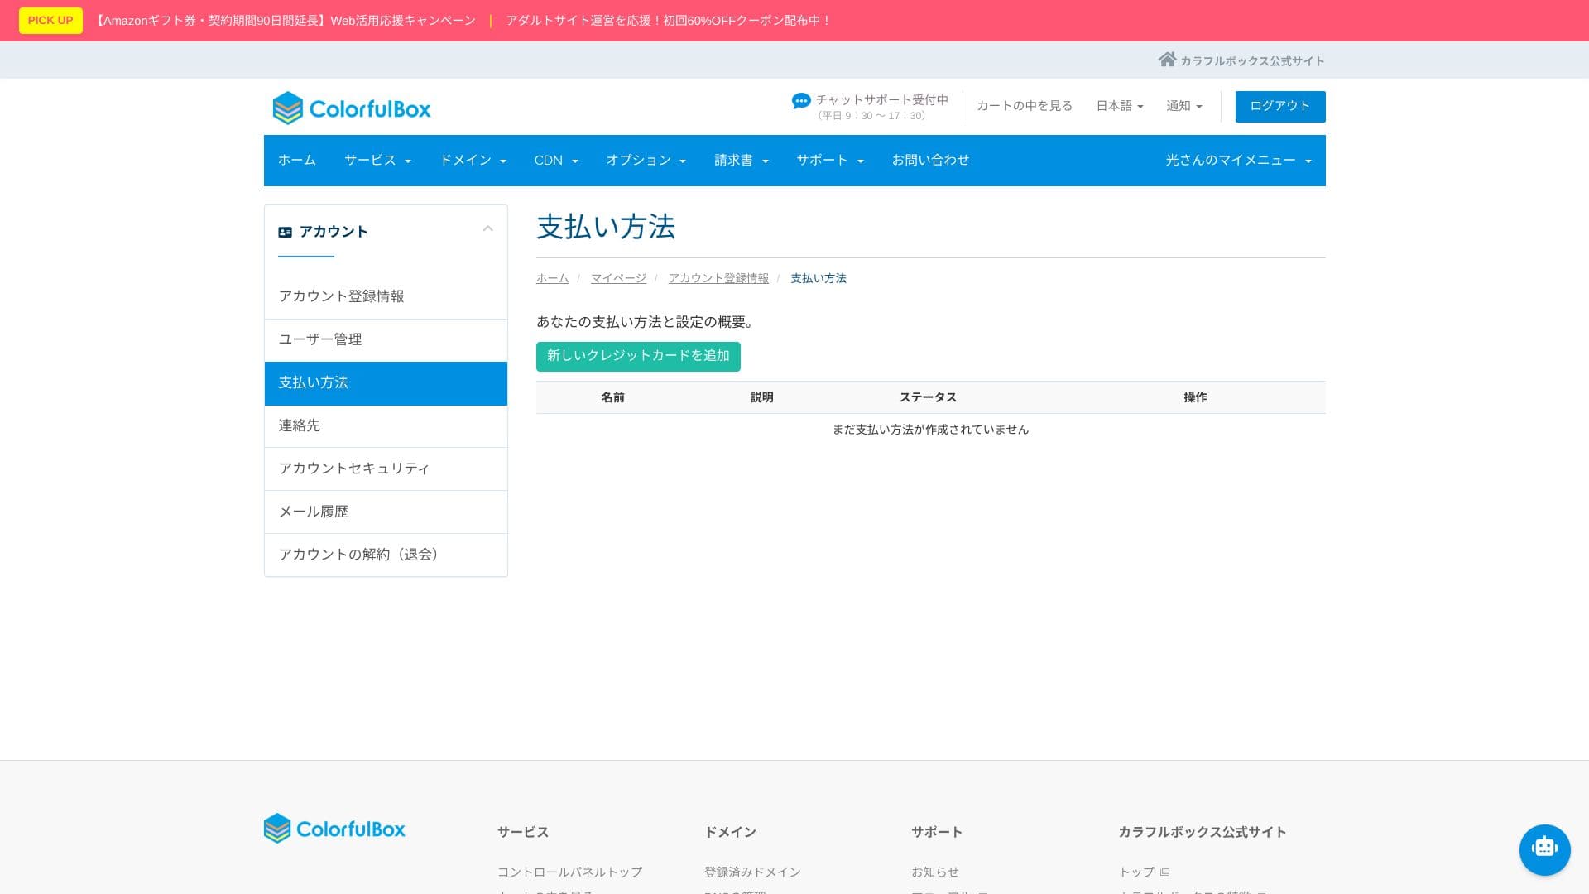Open the 日本語 language dropdown

pyautogui.click(x=1119, y=106)
